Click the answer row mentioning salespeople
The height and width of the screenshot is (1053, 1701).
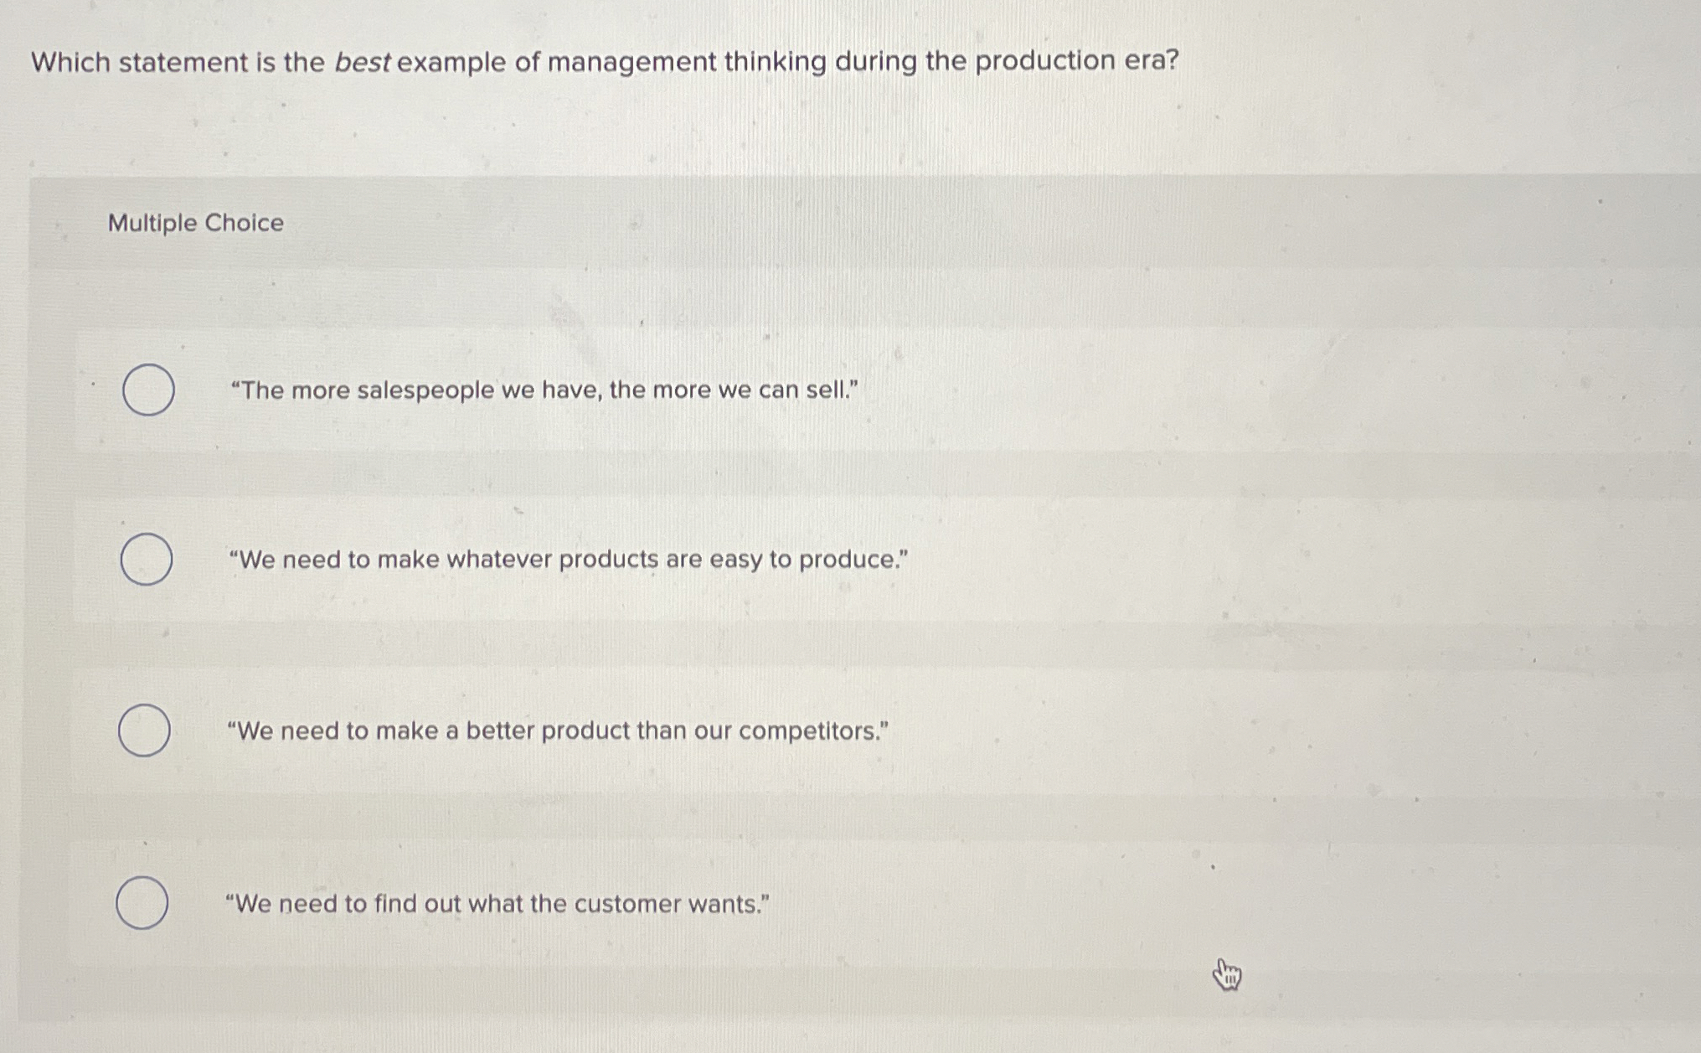point(544,389)
